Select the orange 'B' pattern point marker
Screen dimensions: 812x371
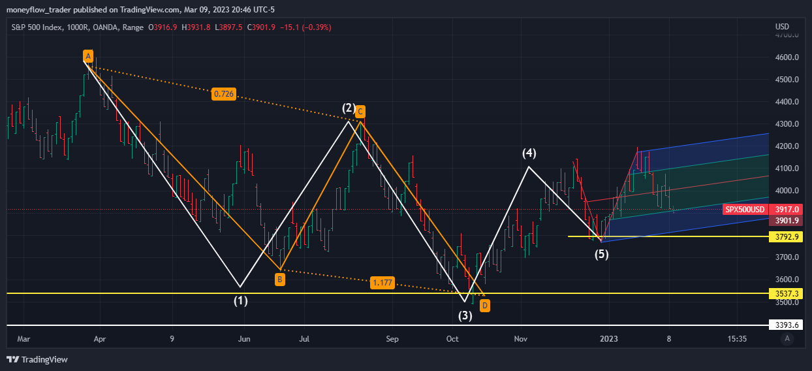(279, 280)
